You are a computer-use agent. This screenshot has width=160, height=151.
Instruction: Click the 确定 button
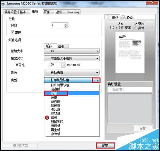(x=105, y=146)
